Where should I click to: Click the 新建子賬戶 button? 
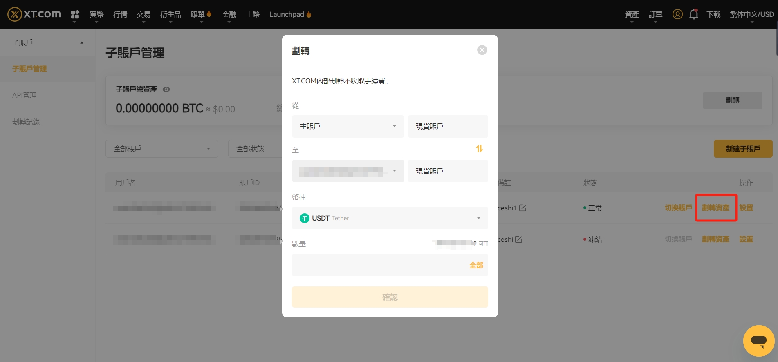click(x=743, y=149)
